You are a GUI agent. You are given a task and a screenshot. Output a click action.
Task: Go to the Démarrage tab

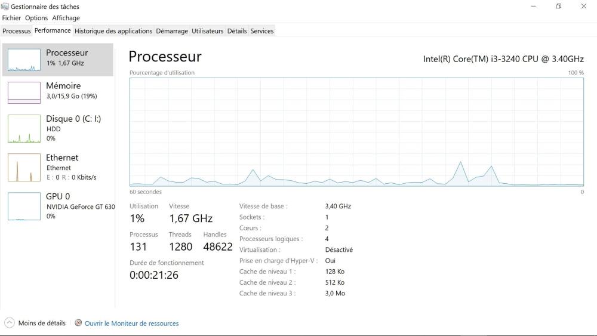tap(172, 31)
